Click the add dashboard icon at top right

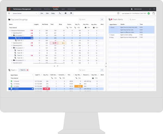[153, 13]
